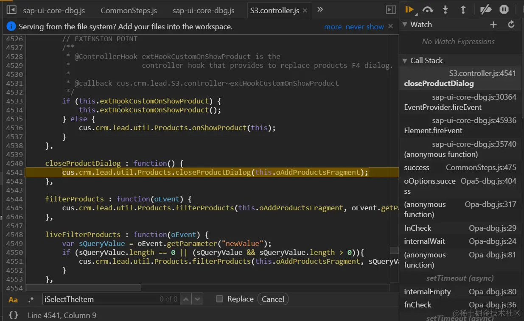Click line number 4549 in gutter
The height and width of the screenshot is (321, 524).
click(14, 243)
